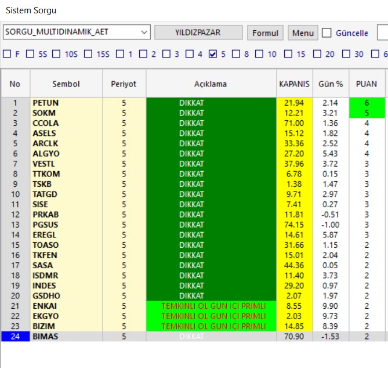Check the 30 period checkbox
This screenshot has height=368, width=388.
tap(346, 54)
